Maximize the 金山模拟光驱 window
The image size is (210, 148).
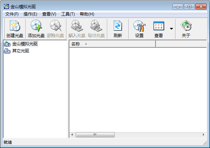click(189, 7)
